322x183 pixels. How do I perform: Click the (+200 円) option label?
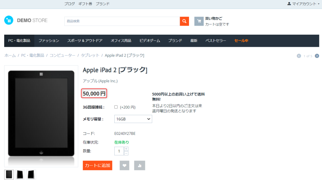point(128,107)
